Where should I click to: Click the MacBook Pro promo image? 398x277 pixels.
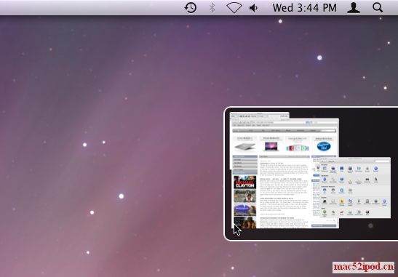coord(271,146)
